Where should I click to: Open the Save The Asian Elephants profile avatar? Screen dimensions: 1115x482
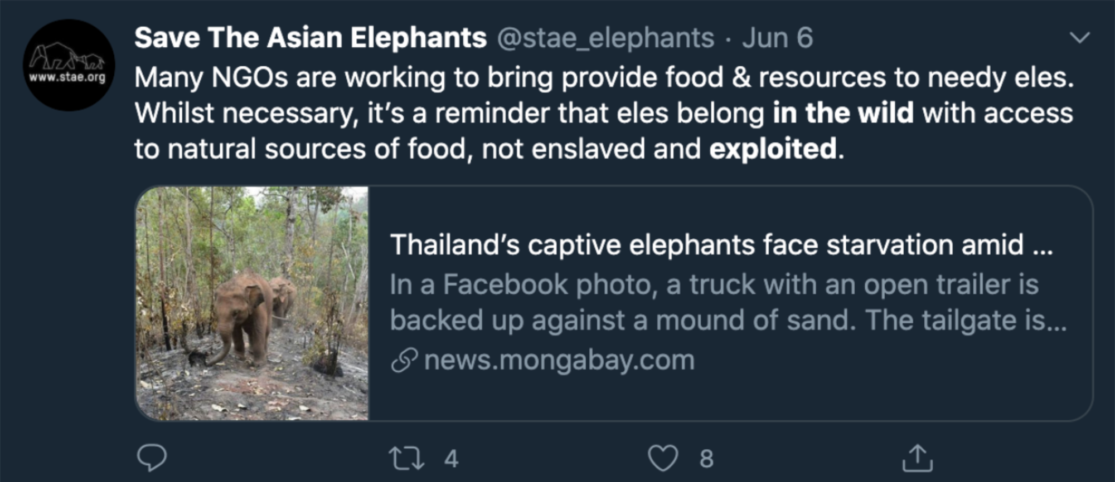click(x=69, y=65)
